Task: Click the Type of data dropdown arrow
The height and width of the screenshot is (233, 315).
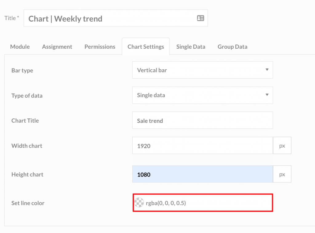Action: pos(267,95)
